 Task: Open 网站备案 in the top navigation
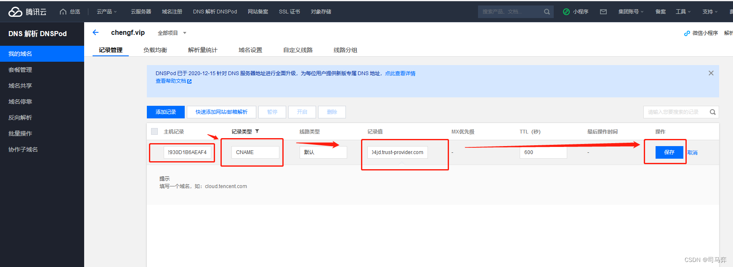pos(258,12)
